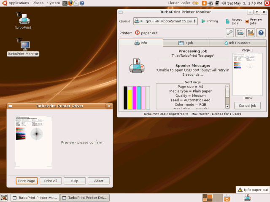Click the Cancel Job button
The width and height of the screenshot is (270, 202).
tap(248, 106)
